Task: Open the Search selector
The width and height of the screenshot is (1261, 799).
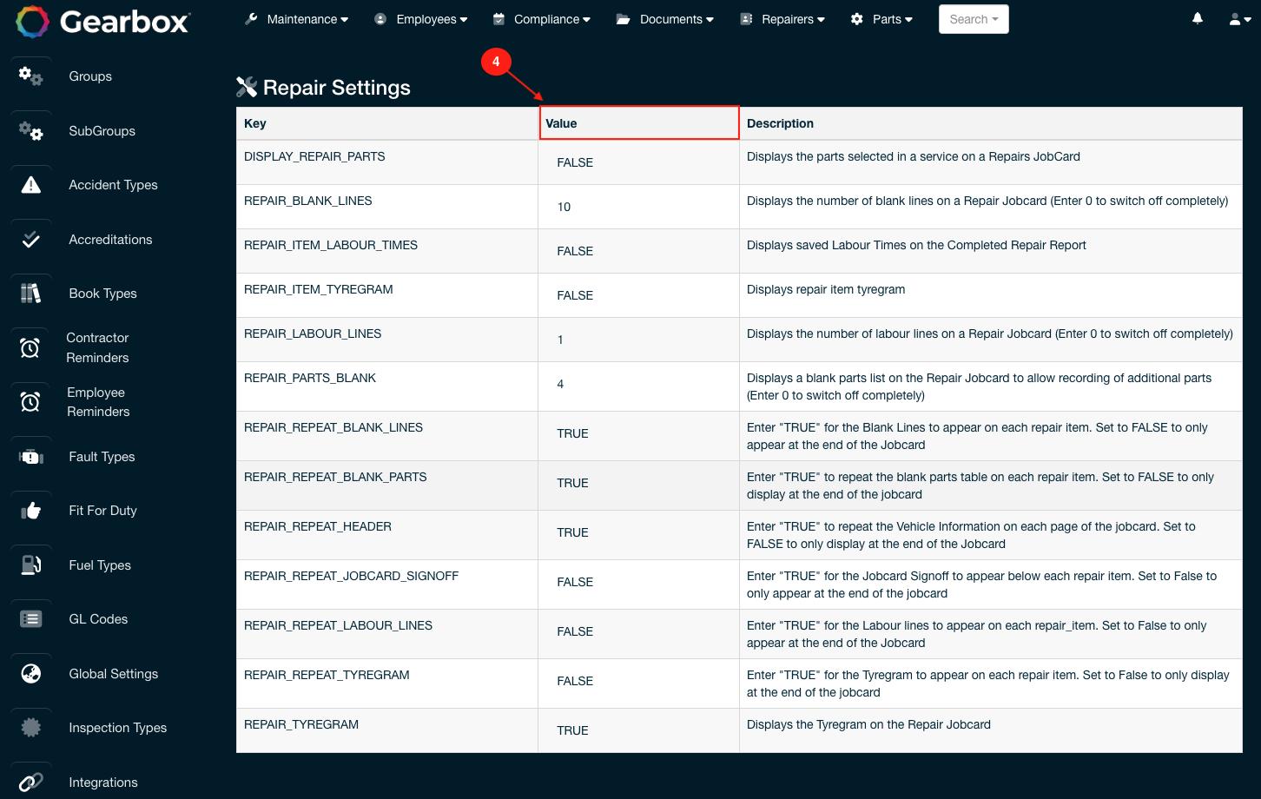Action: point(973,18)
